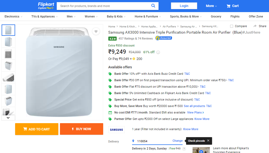This screenshot has width=269, height=153.
Task: Open 457 Ratings & 74 Reviews
Action: 136,39
